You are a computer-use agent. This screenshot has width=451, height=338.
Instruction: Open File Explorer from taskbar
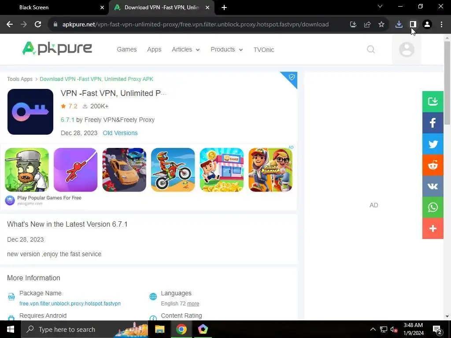pos(159,329)
